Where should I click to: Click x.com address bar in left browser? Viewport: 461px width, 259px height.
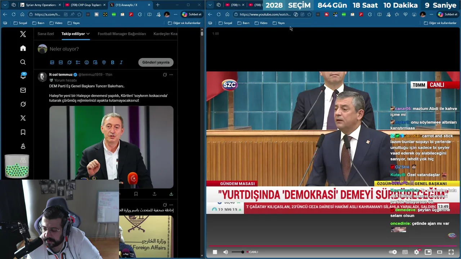48,14
